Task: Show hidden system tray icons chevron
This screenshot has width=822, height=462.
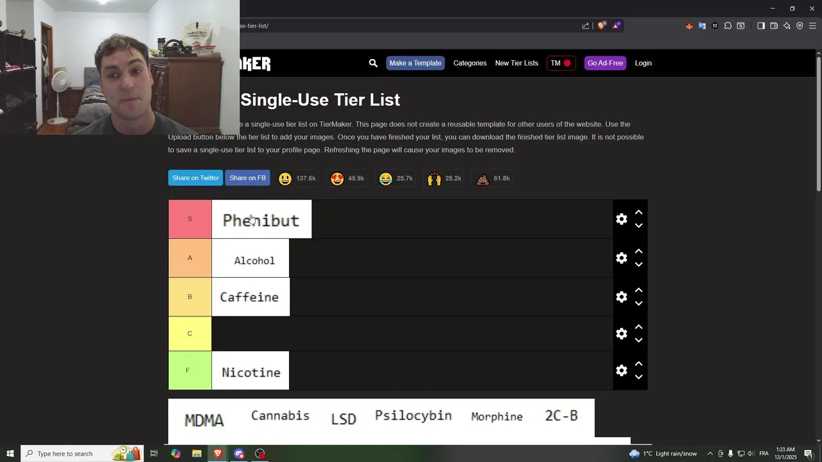Action: (710, 454)
